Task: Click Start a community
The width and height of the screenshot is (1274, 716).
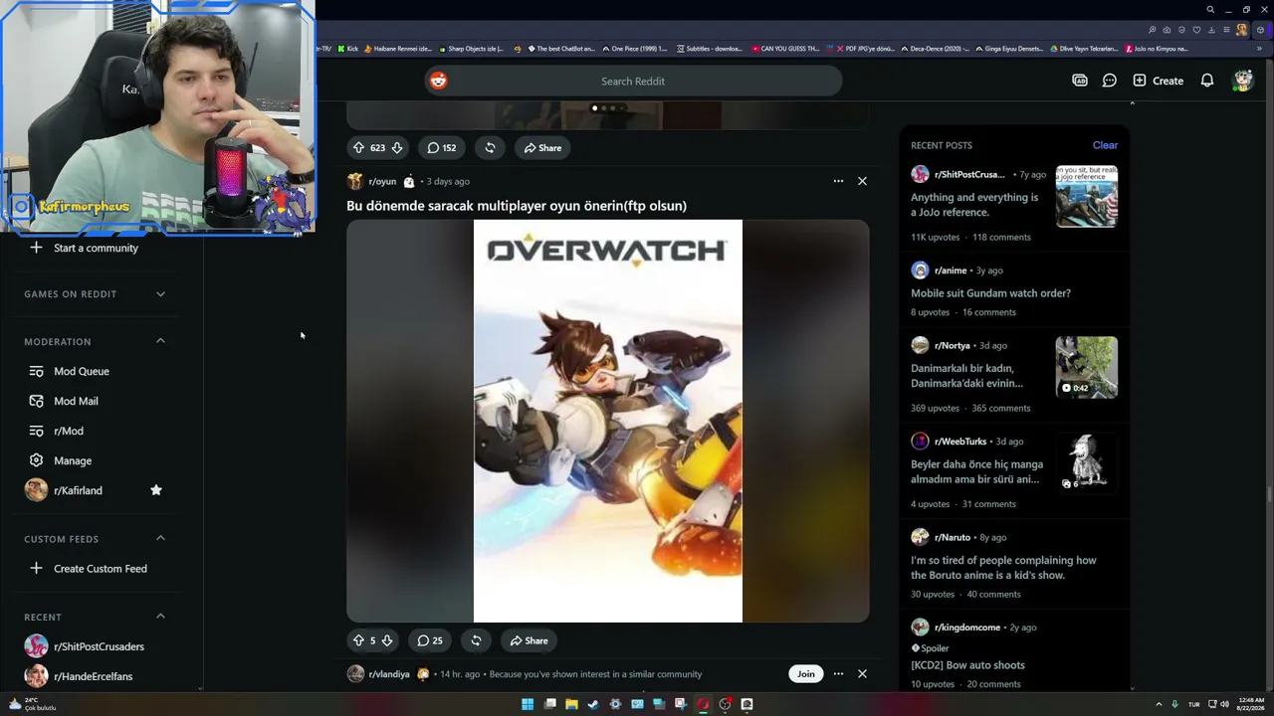Action: (96, 248)
